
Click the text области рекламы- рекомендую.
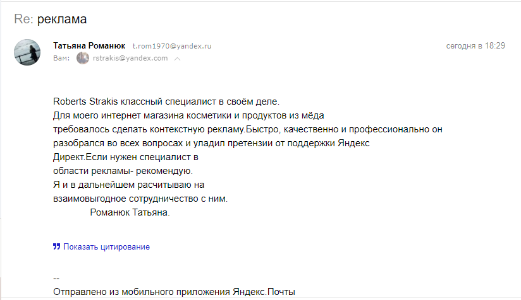click(x=123, y=171)
